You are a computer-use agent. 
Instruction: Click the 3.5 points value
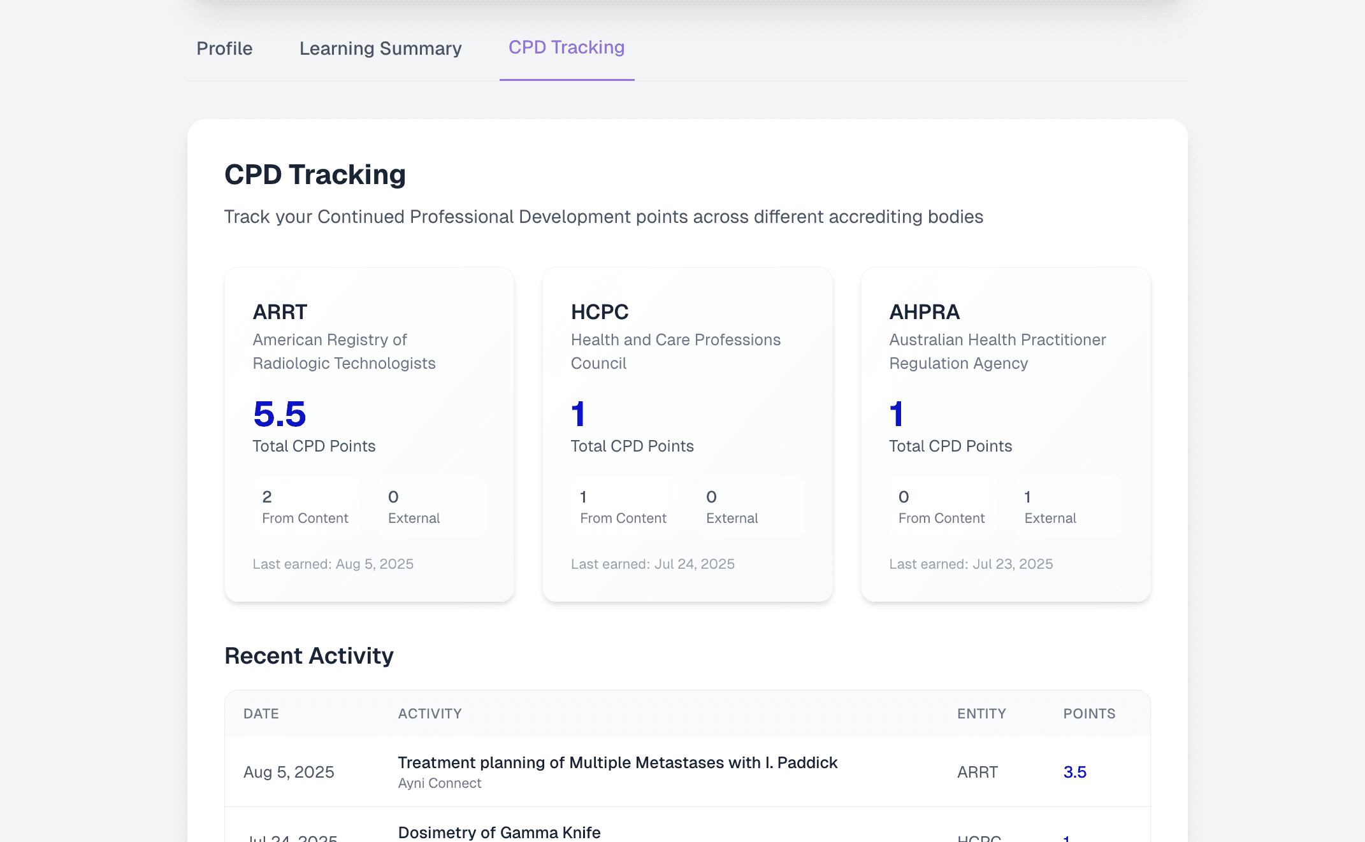click(1074, 772)
